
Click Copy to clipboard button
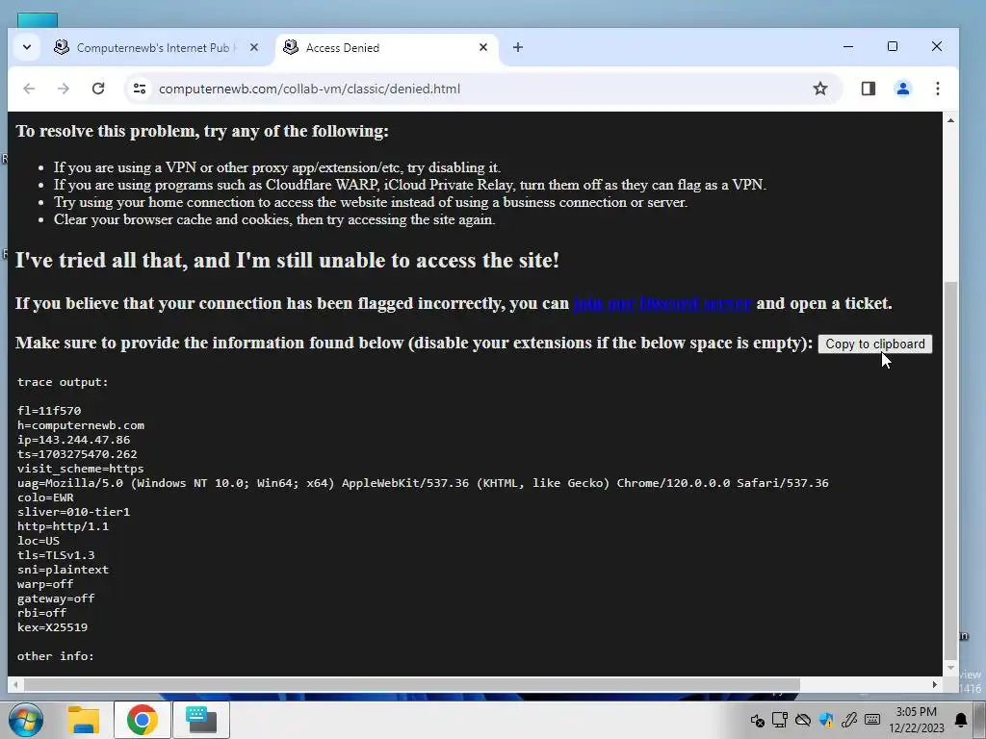874,344
